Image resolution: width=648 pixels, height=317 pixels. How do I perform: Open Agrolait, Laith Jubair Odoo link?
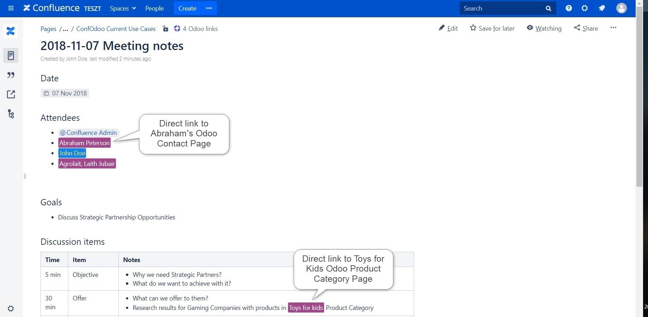87,164
